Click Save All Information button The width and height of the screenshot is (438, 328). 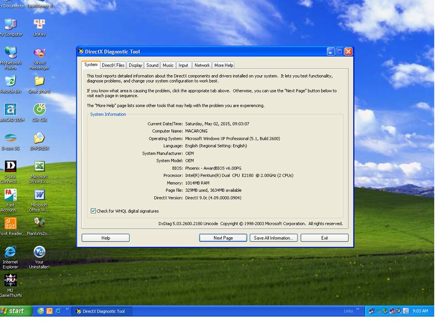273,238
